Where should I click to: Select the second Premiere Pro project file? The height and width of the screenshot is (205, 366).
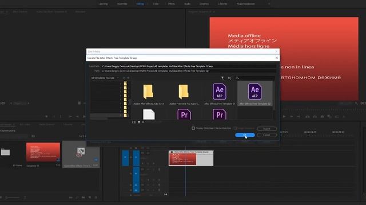(x=220, y=114)
